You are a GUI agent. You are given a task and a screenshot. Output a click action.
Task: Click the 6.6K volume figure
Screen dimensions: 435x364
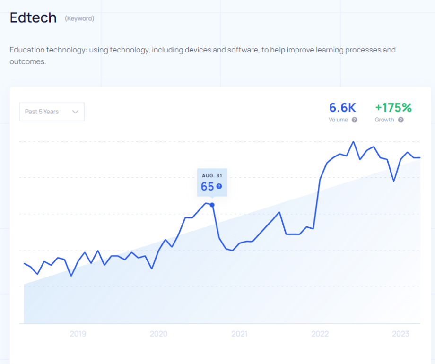point(342,108)
